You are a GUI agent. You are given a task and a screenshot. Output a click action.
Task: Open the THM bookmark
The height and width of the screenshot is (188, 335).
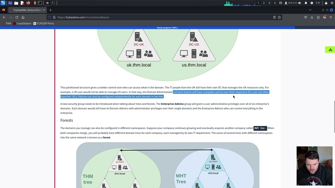pos(6,23)
